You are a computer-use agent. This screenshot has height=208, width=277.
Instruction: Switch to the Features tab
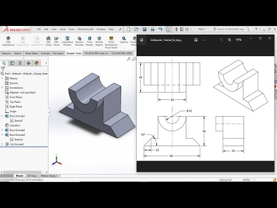pyautogui.click(x=6, y=53)
